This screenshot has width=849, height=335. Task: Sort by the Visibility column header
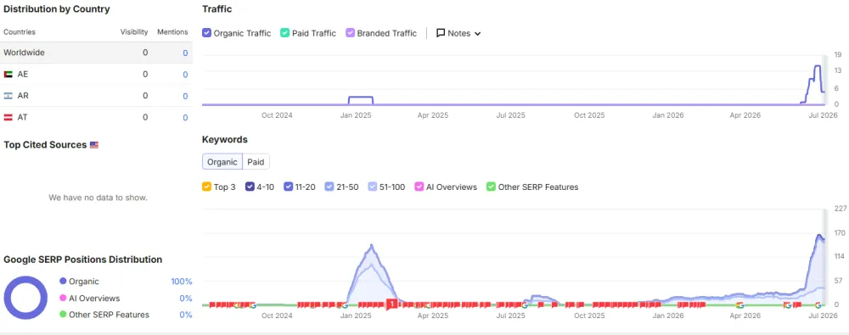(134, 32)
